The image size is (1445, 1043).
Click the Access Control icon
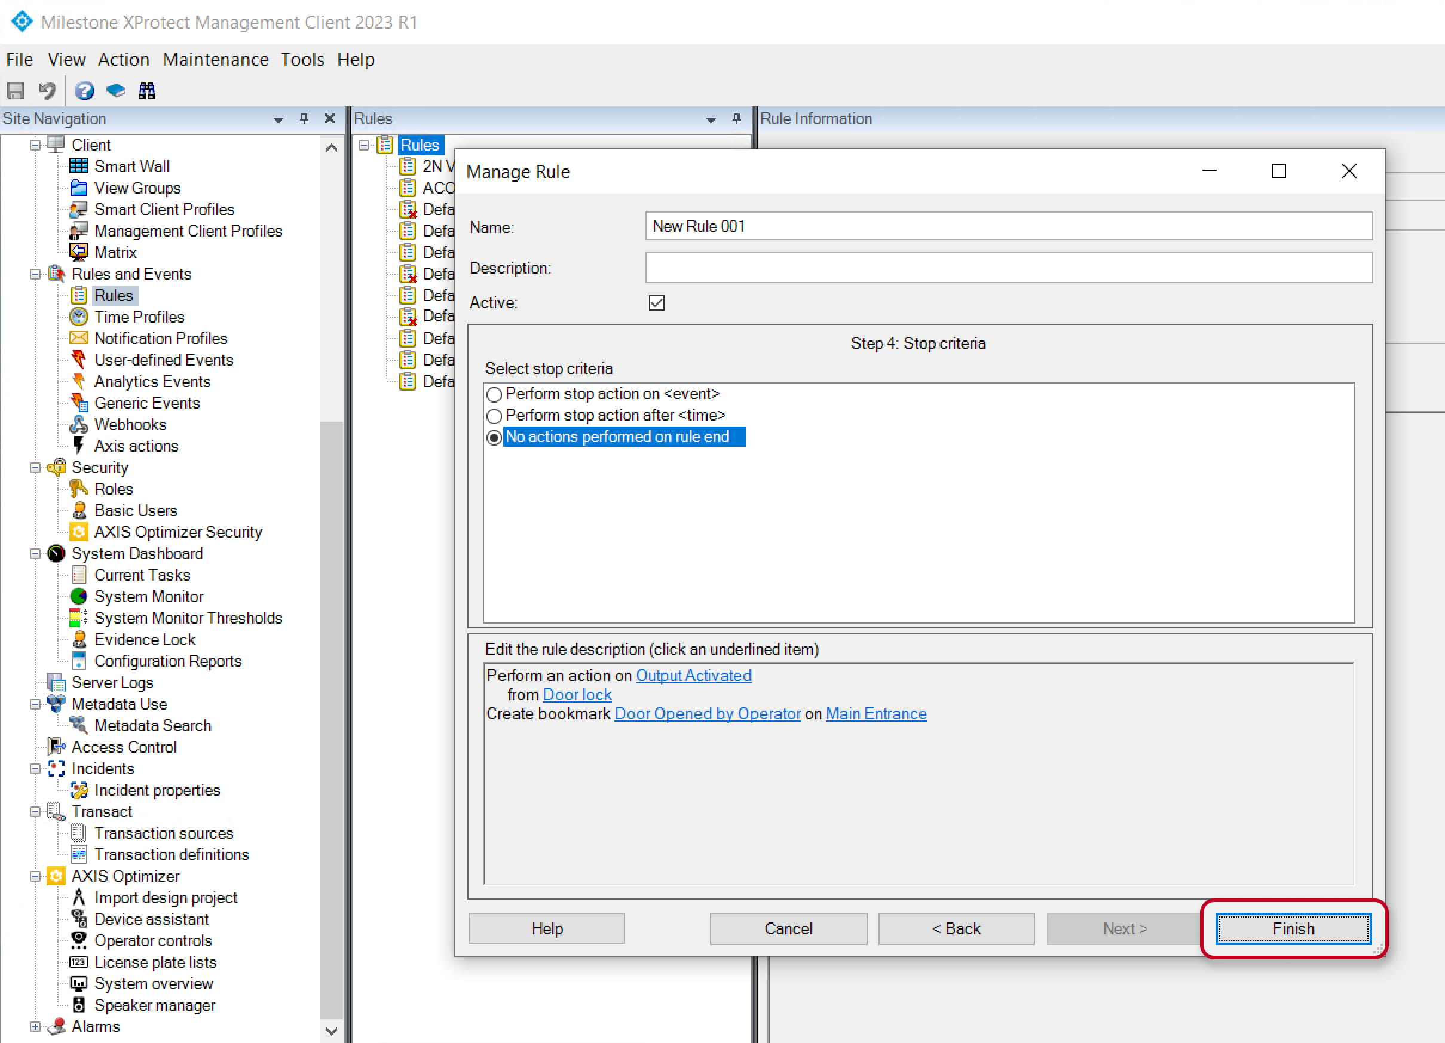(56, 747)
